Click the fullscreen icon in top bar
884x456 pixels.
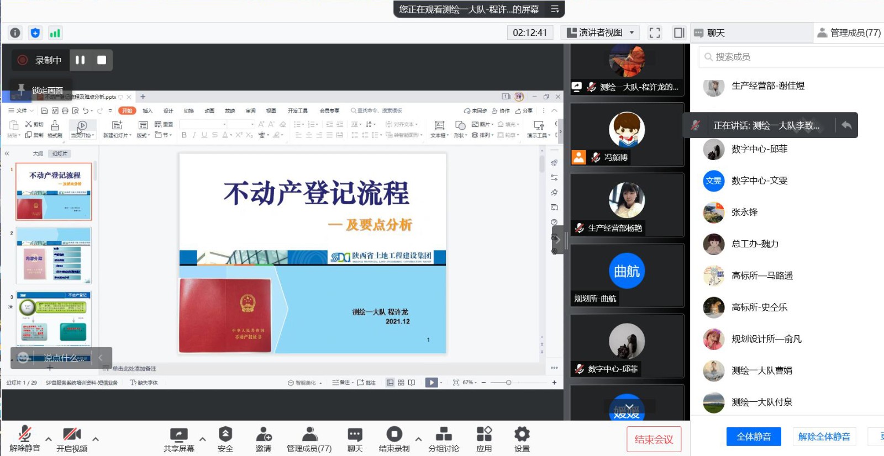(655, 33)
